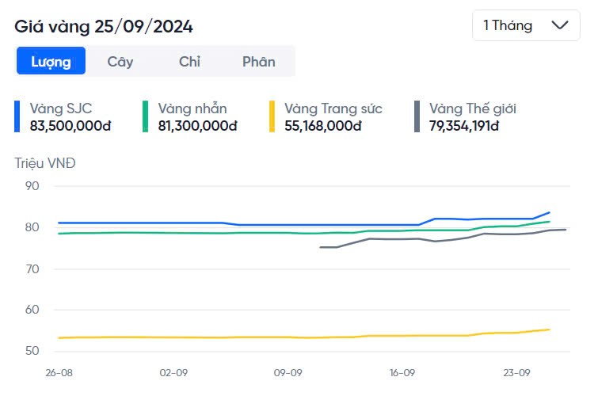
Task: Switch to the Cây unit tab
Action: click(120, 61)
